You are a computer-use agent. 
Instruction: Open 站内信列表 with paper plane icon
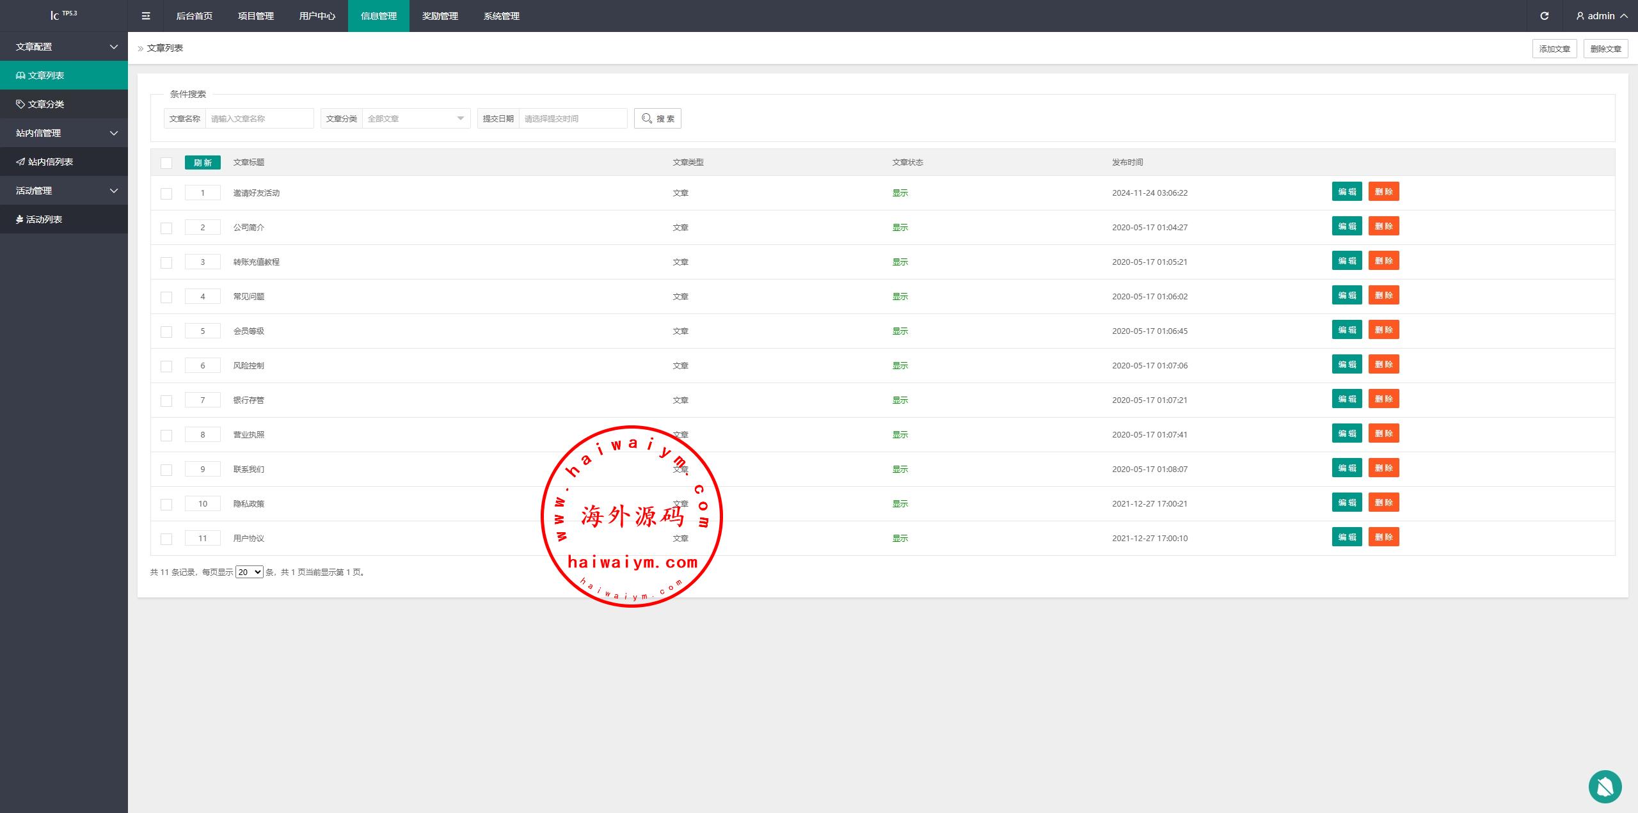point(50,162)
